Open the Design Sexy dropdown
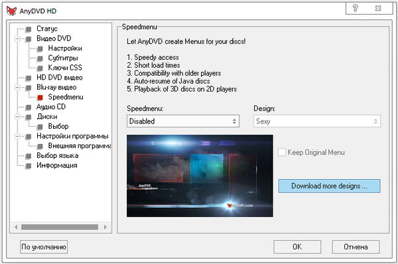This screenshot has width=398, height=264. pos(317,121)
